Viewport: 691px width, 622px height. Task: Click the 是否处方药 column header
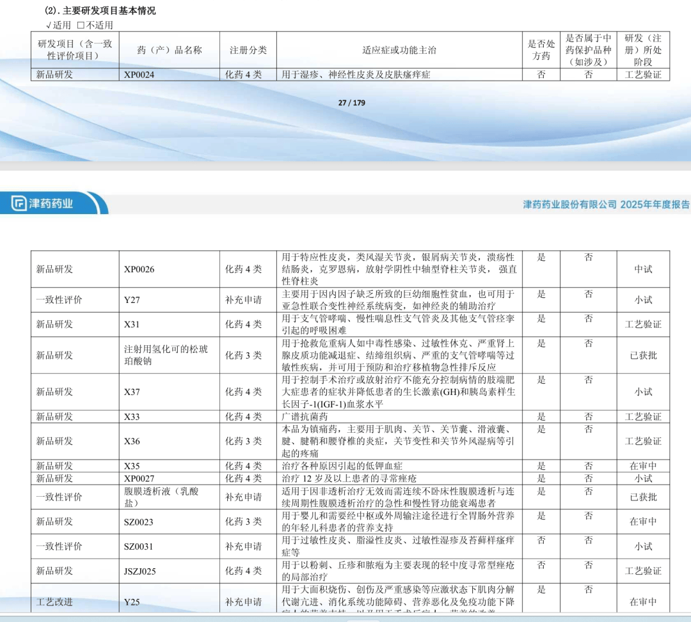[541, 50]
